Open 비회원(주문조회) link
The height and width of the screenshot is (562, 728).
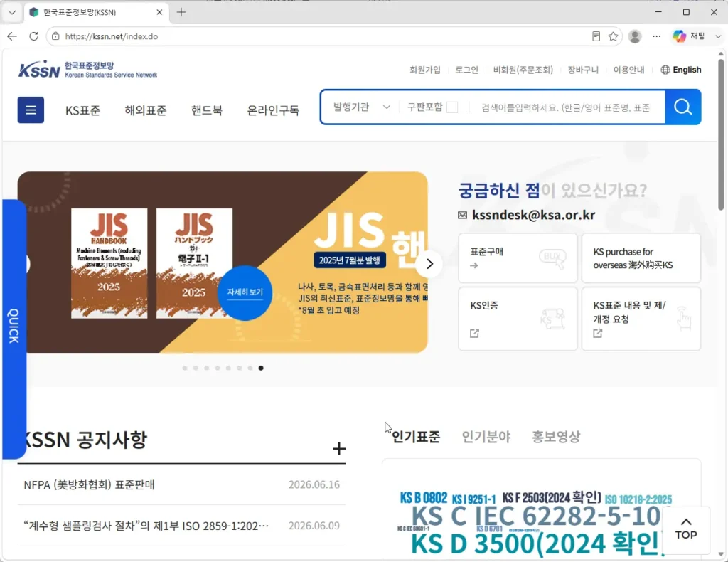point(523,70)
